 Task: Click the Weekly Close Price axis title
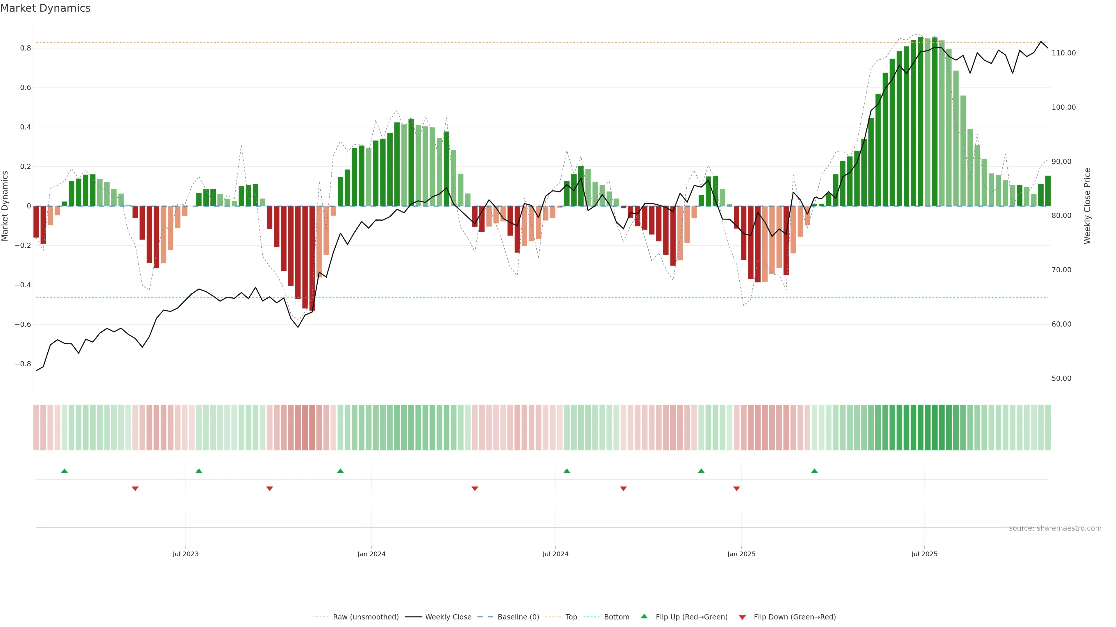[x=1087, y=206]
